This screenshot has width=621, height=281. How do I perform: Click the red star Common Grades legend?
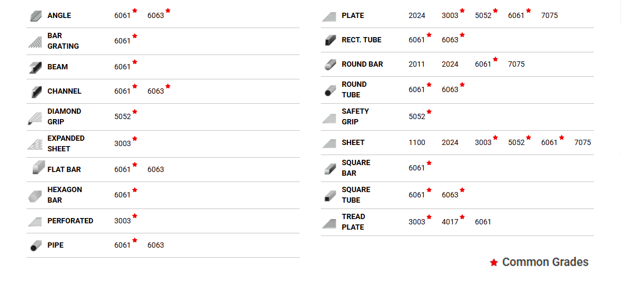click(539, 262)
